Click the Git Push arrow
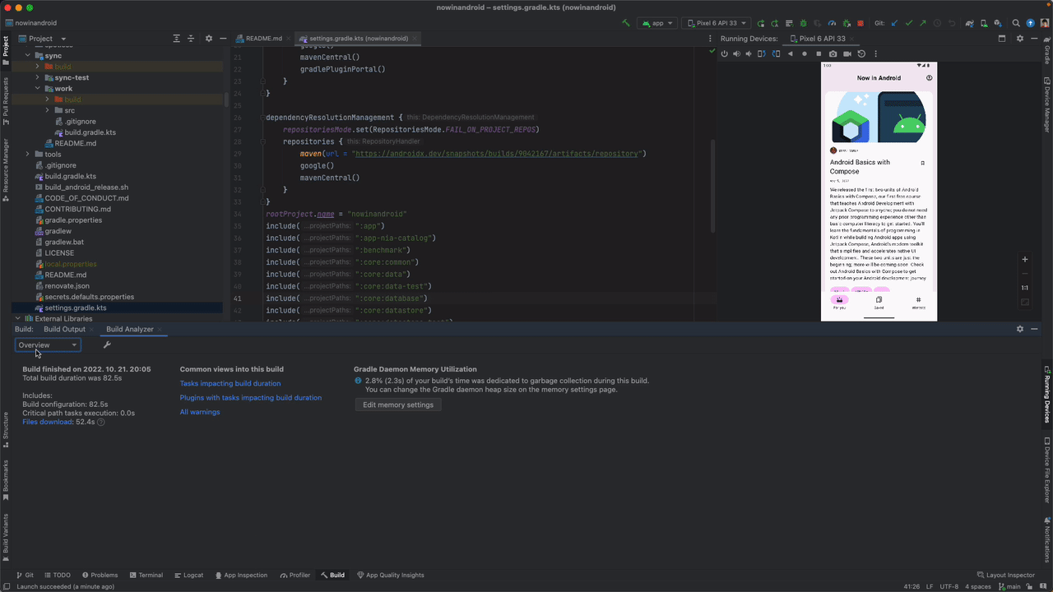The width and height of the screenshot is (1053, 592). pos(923,23)
